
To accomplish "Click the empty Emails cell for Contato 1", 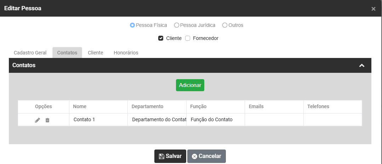I will (x=274, y=119).
